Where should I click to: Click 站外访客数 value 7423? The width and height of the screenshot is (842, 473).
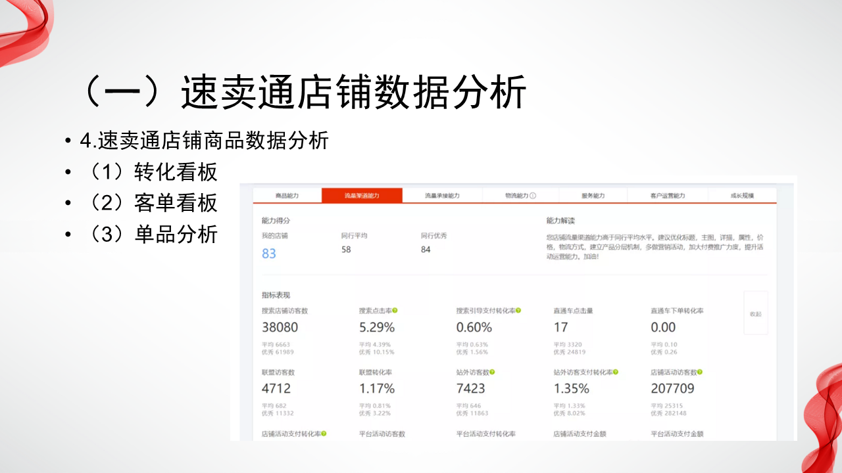tap(471, 388)
